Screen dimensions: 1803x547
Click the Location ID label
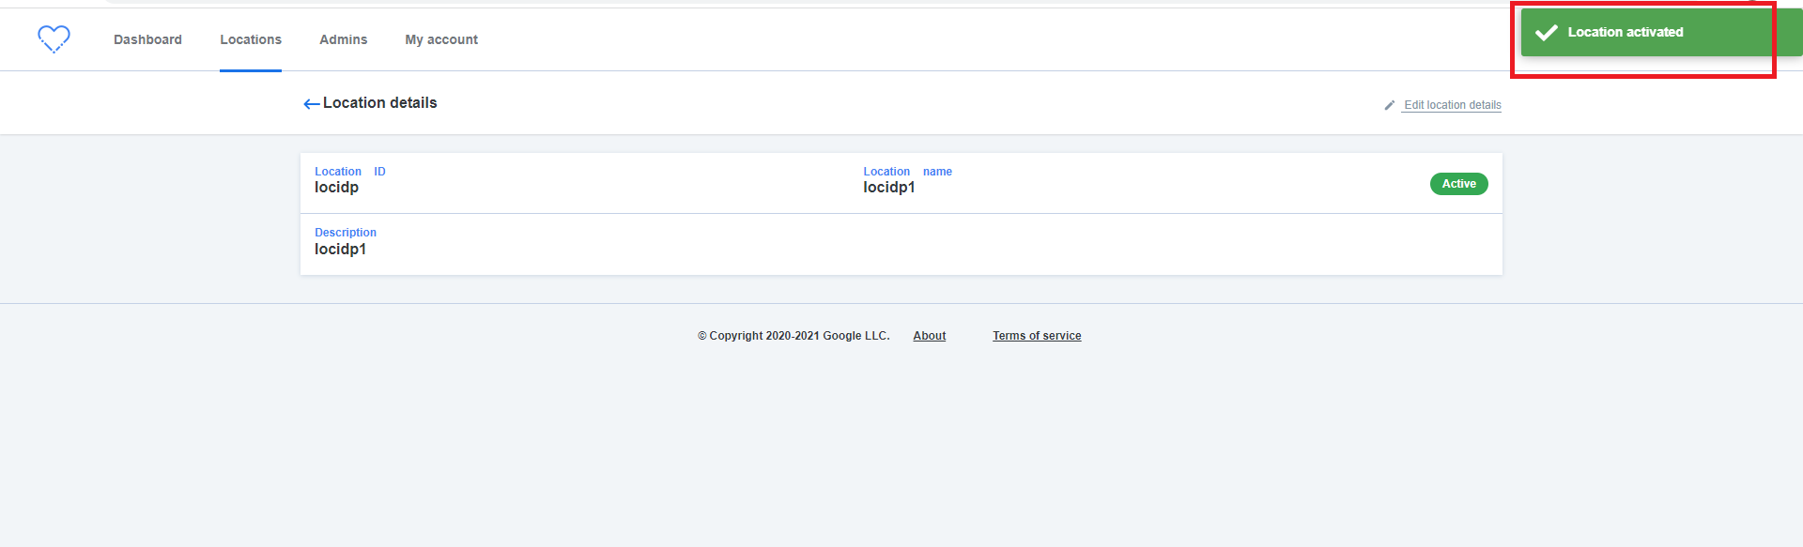click(350, 172)
